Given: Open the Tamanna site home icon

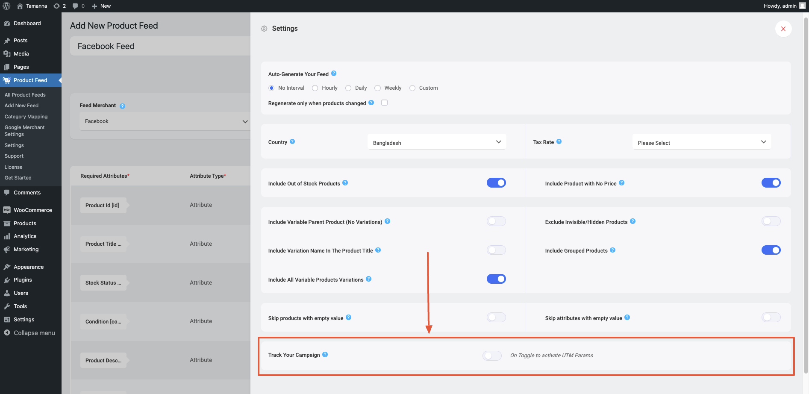Looking at the screenshot, I should tap(20, 6).
